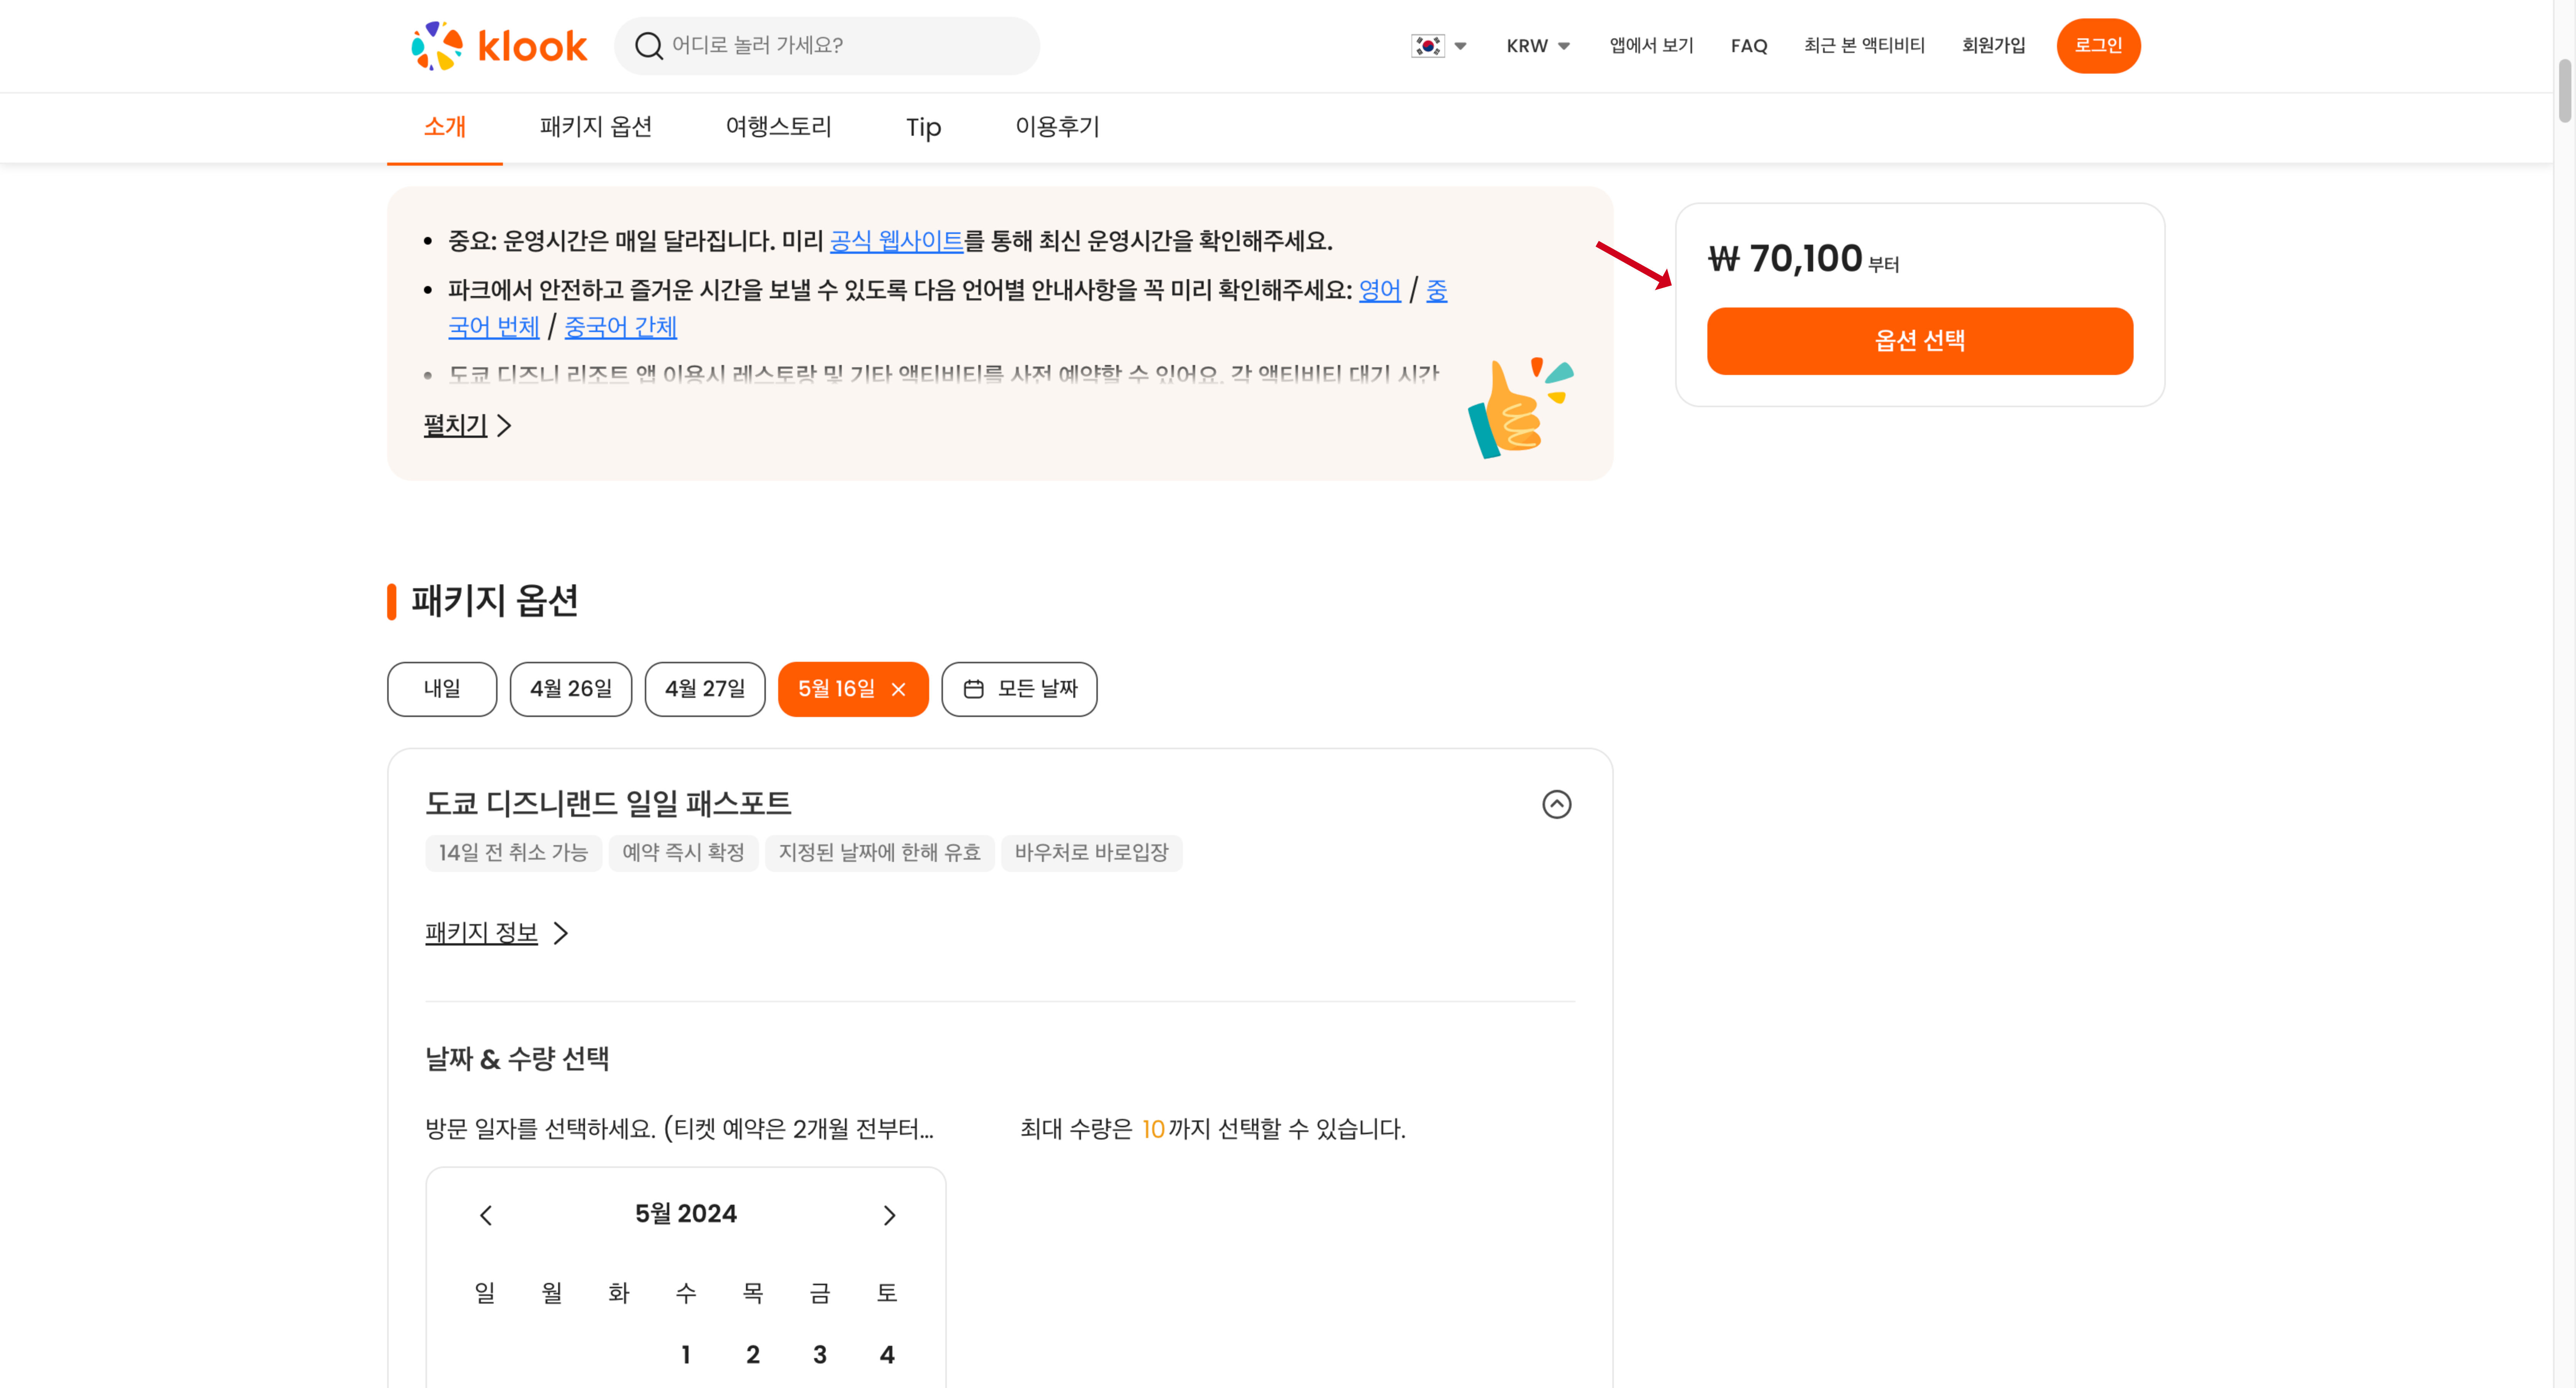Click the 옵션 선택 button
This screenshot has height=1388, width=2576.
[1919, 341]
